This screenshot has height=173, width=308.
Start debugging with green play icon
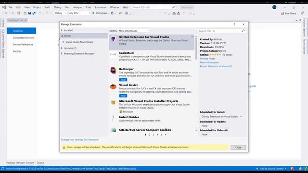click(93, 13)
